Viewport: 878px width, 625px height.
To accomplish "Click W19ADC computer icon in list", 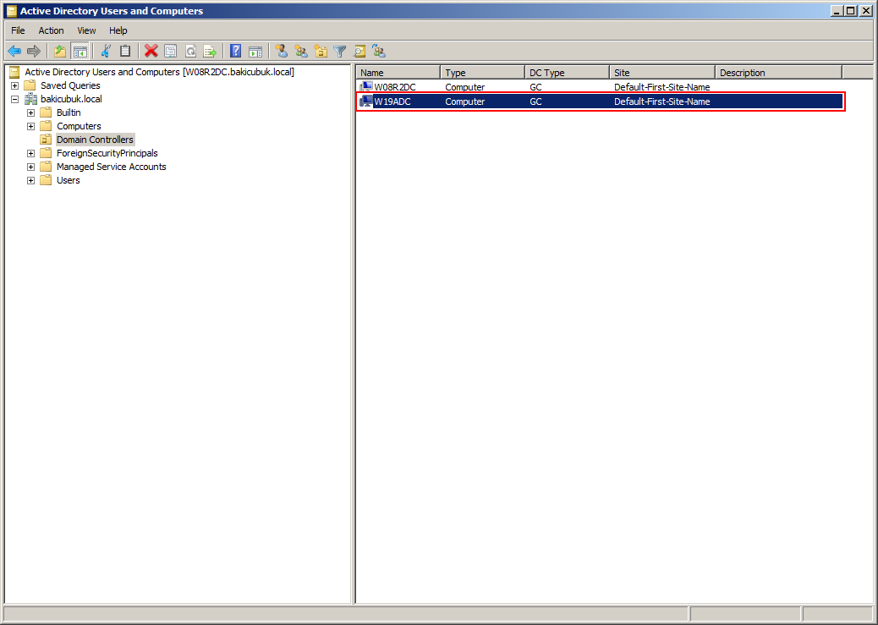I will (x=366, y=101).
